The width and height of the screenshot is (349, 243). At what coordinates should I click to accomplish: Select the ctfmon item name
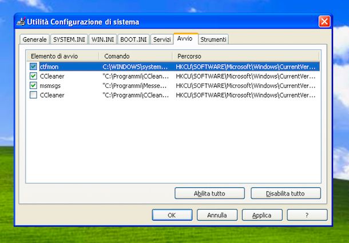49,66
